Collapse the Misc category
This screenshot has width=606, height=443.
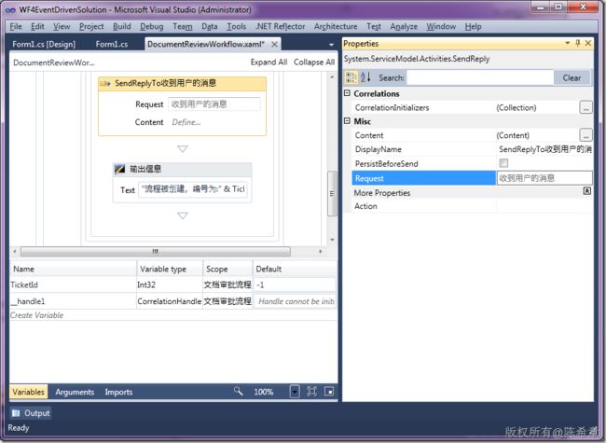[x=347, y=121]
